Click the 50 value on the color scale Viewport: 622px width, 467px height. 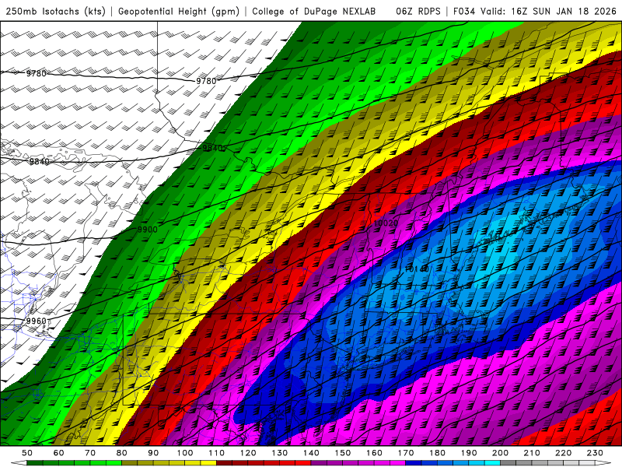click(x=27, y=453)
